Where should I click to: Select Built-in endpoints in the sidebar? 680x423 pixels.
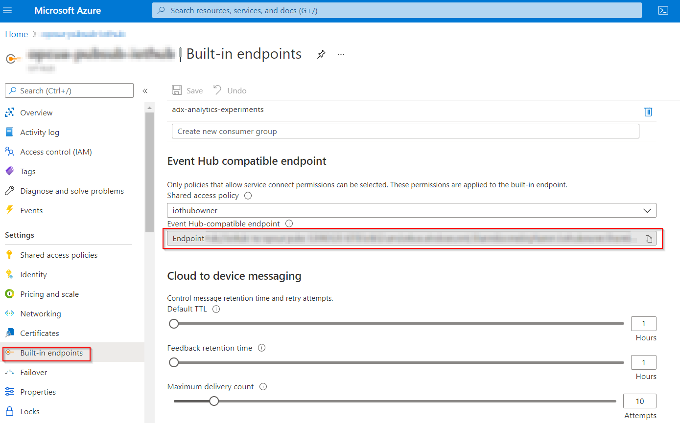click(51, 353)
